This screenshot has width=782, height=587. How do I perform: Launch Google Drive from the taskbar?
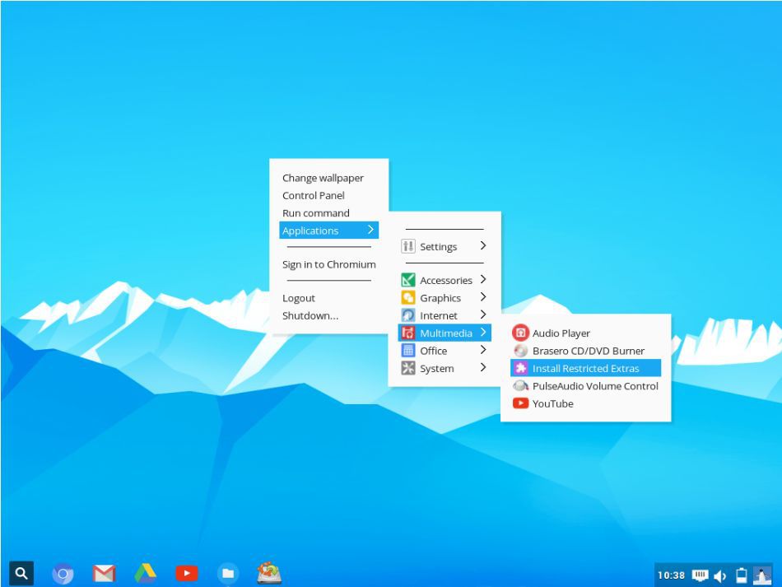pyautogui.click(x=145, y=574)
